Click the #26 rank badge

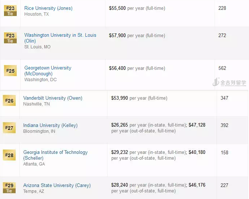pos(9,100)
